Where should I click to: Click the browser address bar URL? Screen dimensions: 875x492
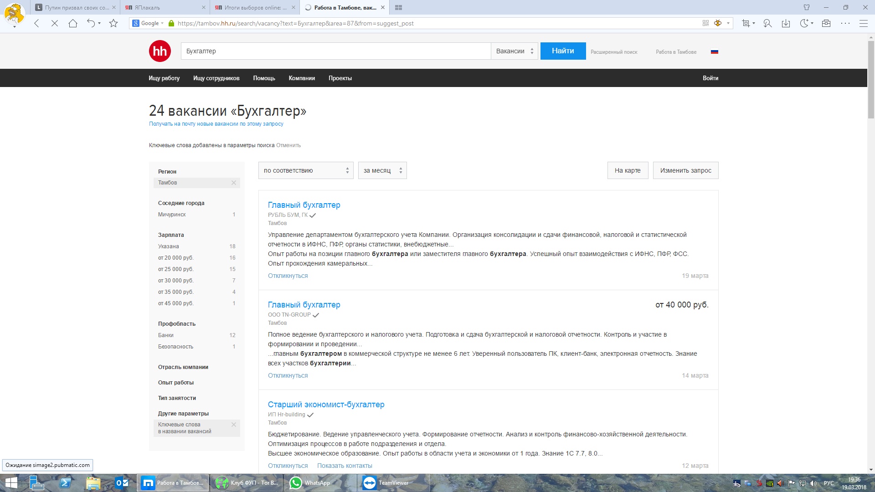click(x=296, y=23)
